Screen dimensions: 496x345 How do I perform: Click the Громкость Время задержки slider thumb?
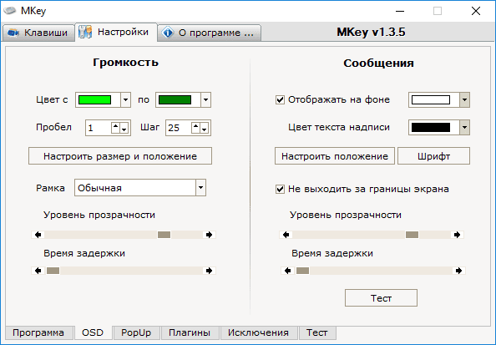pos(53,271)
